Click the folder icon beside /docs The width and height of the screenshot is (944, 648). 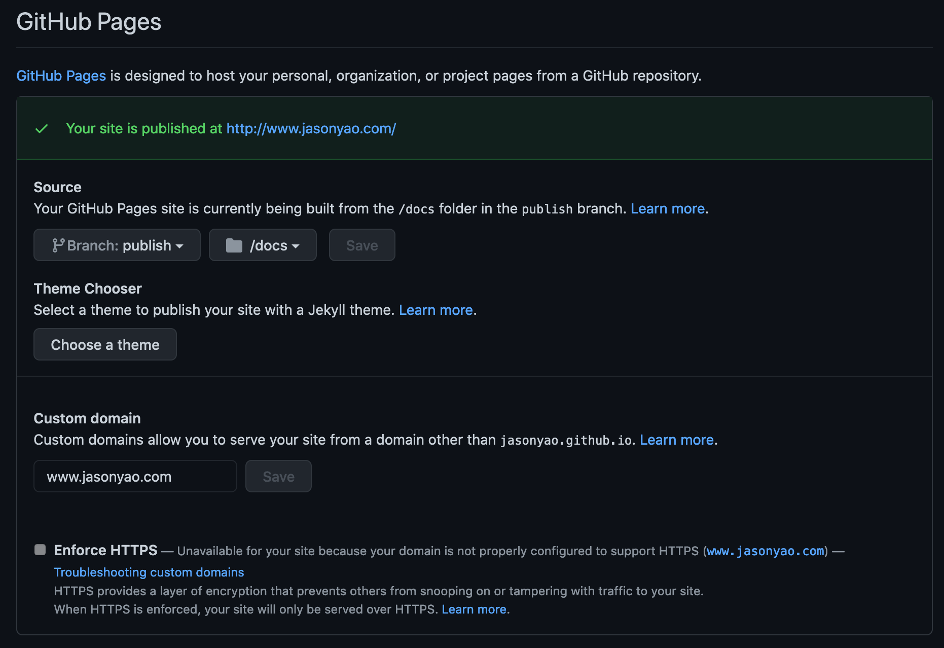click(234, 245)
